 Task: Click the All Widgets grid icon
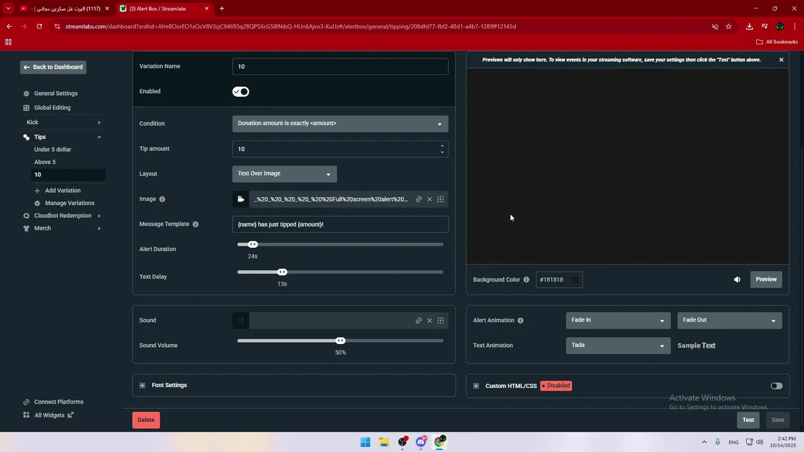coord(26,415)
